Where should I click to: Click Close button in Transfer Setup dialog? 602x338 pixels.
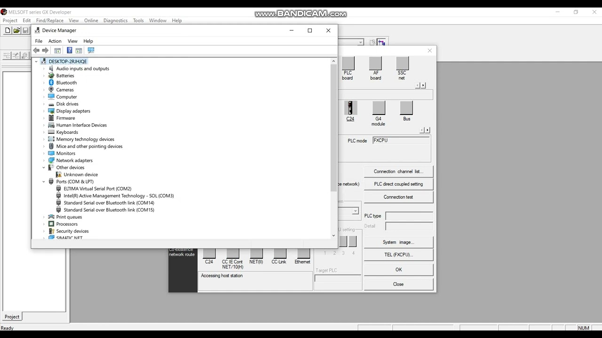(398, 284)
